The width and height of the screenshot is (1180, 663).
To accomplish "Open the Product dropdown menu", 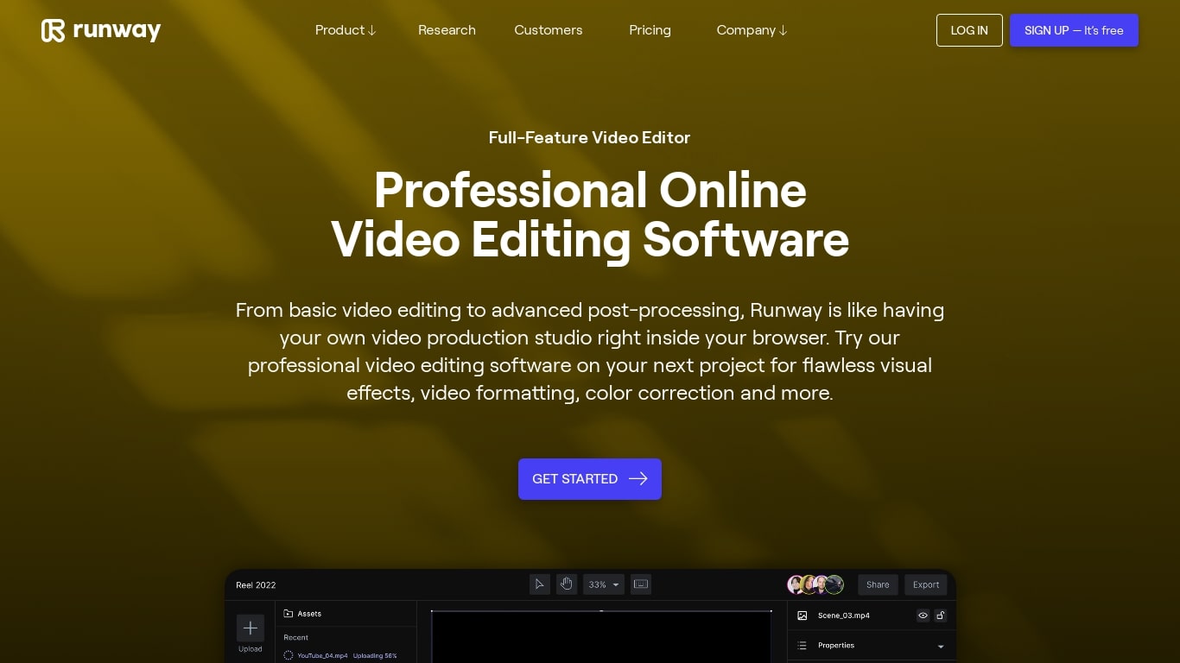I will point(346,30).
